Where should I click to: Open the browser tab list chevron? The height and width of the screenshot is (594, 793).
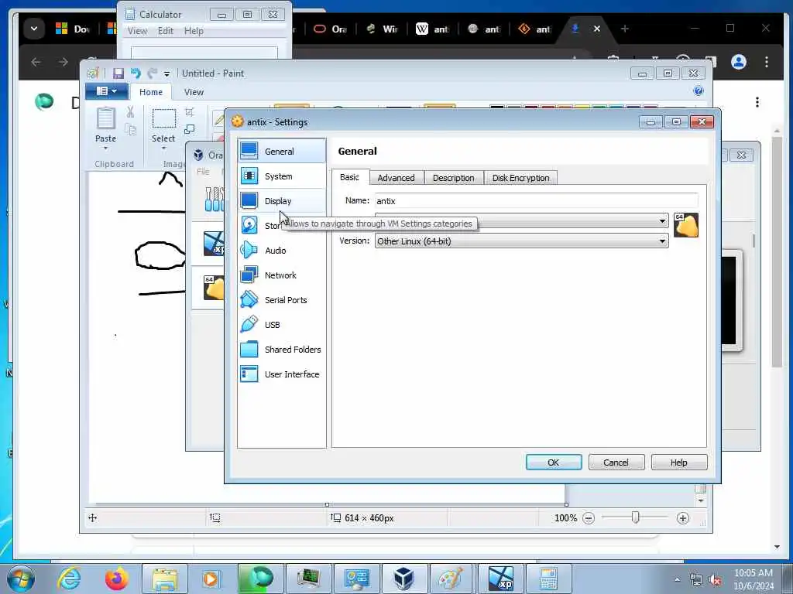34,29
